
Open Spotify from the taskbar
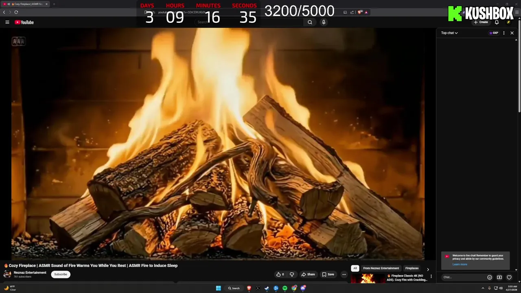285,288
